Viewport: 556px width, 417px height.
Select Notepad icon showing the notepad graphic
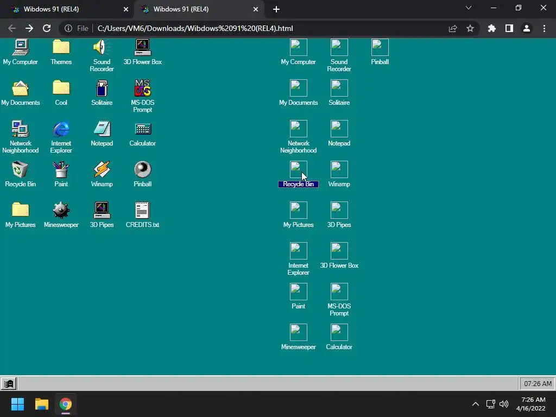pos(102,129)
